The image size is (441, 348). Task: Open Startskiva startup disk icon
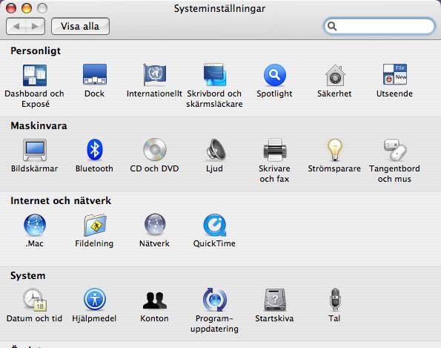pyautogui.click(x=275, y=300)
